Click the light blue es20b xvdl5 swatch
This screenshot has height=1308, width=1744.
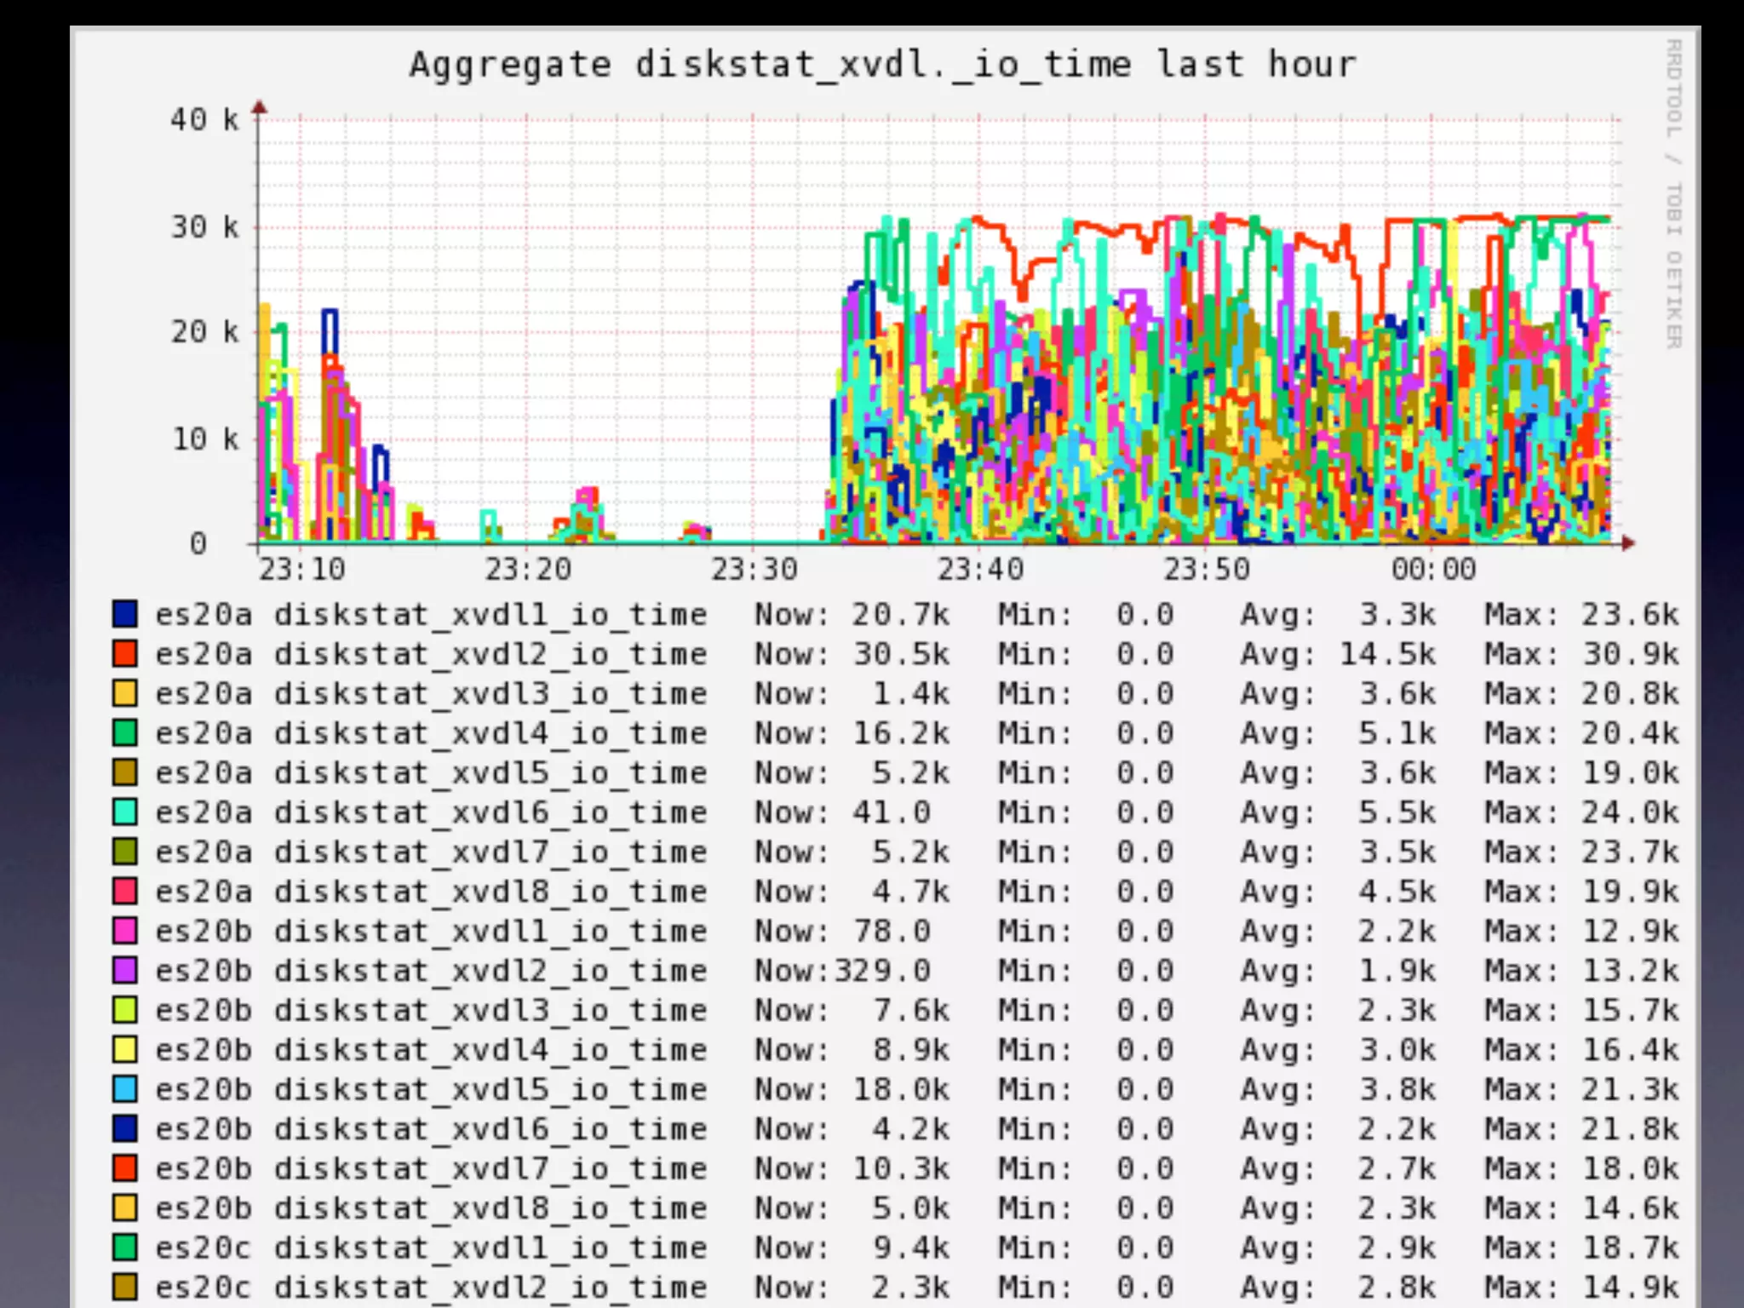(x=124, y=1088)
